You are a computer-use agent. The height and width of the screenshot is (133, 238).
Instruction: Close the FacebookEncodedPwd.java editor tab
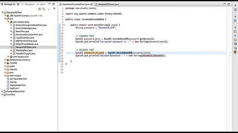[x=91, y=4]
